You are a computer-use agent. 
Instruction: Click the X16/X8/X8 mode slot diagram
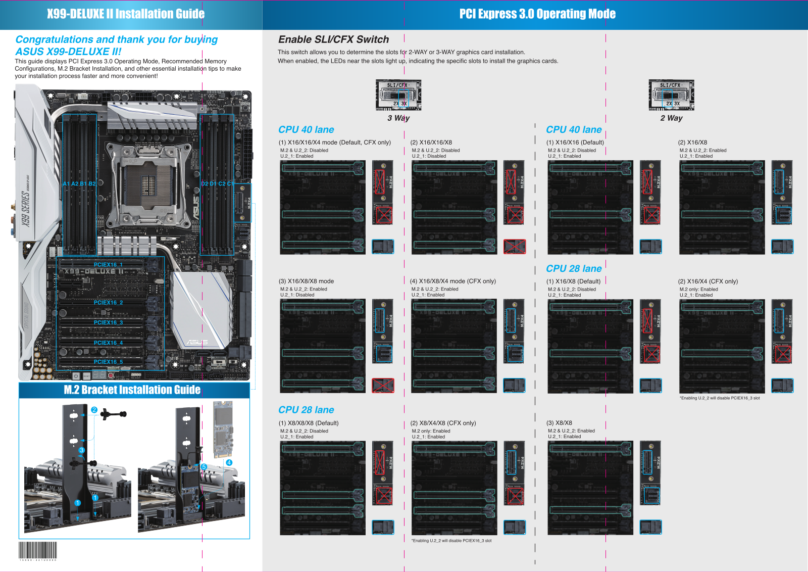pyautogui.click(x=323, y=346)
